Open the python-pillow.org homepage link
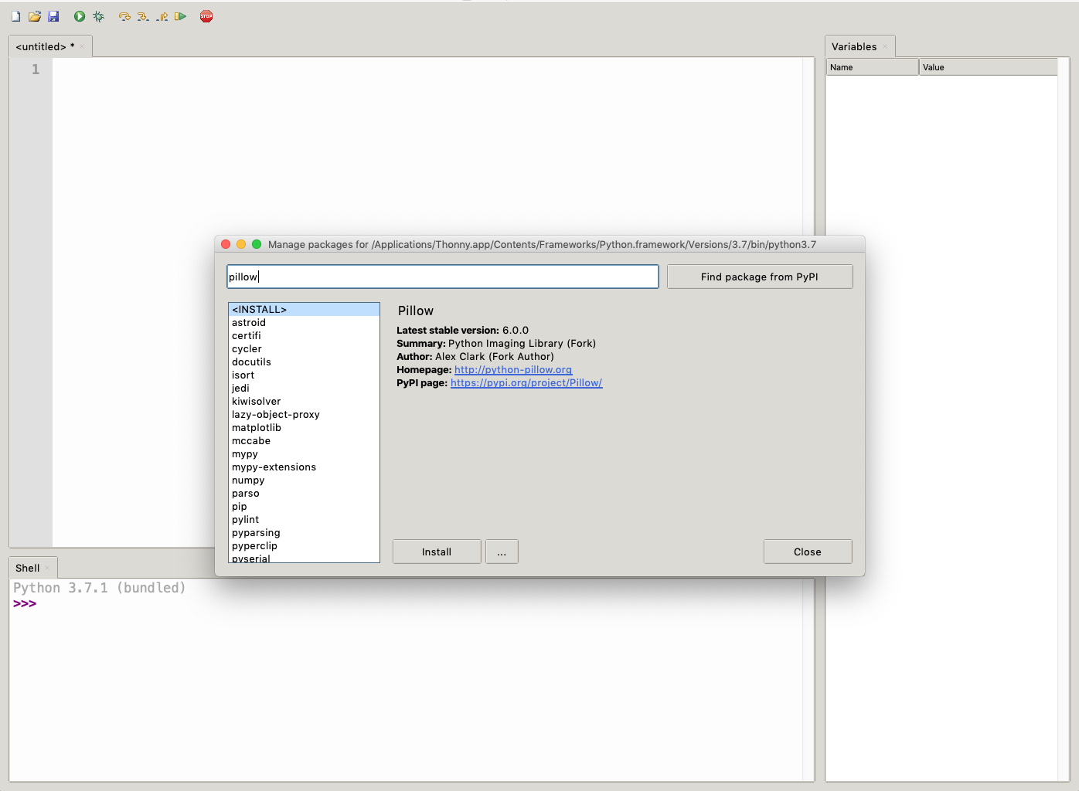This screenshot has height=791, width=1079. (513, 370)
